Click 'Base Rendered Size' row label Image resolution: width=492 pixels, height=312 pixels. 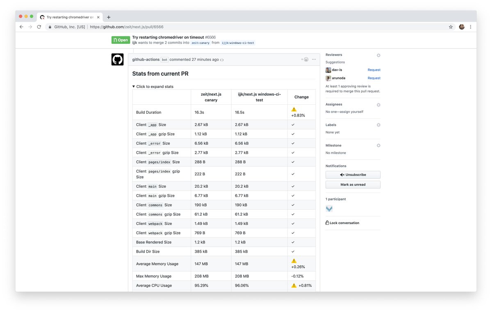[154, 242]
